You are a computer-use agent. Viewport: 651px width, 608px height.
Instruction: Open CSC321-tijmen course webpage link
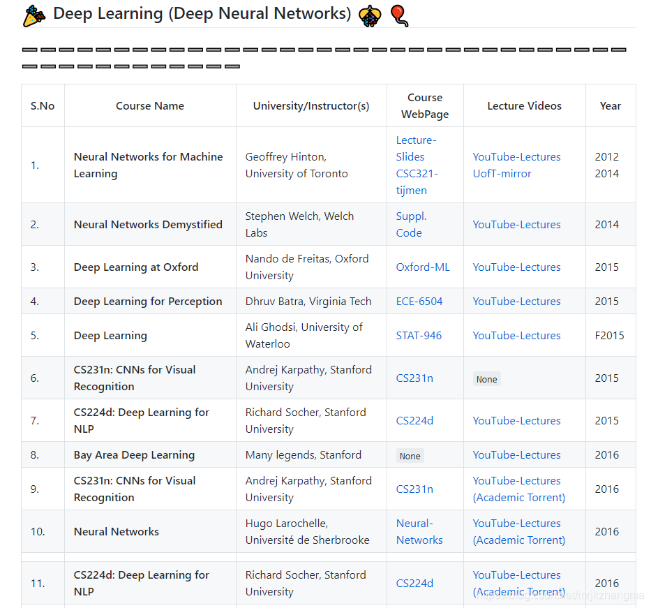(417, 182)
